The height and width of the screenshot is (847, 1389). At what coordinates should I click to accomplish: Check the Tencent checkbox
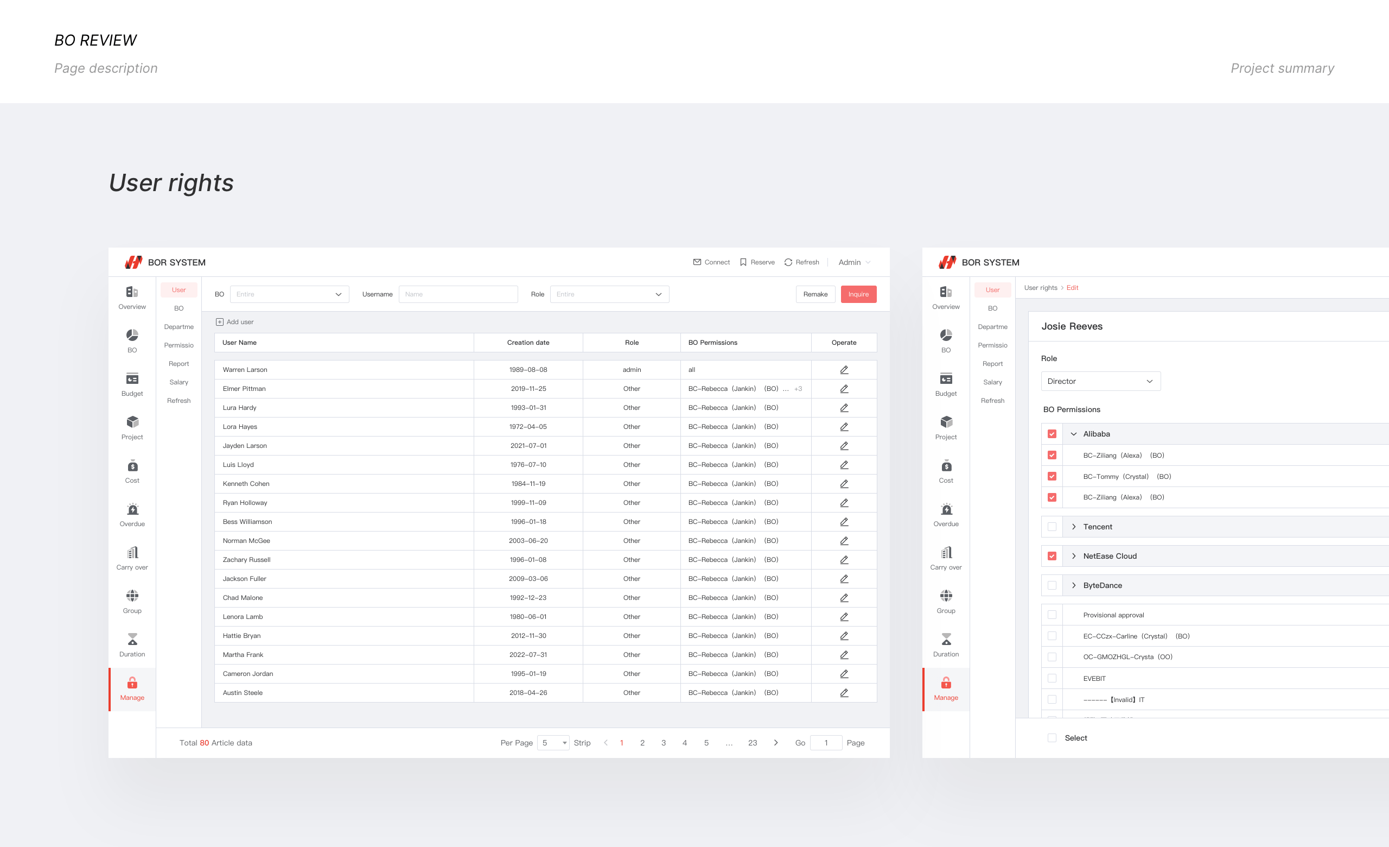(1052, 527)
